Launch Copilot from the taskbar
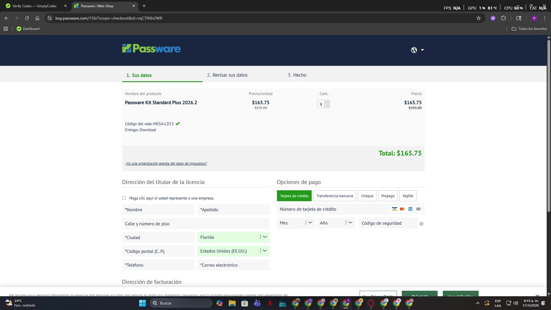This screenshot has height=310, width=551. [x=219, y=303]
